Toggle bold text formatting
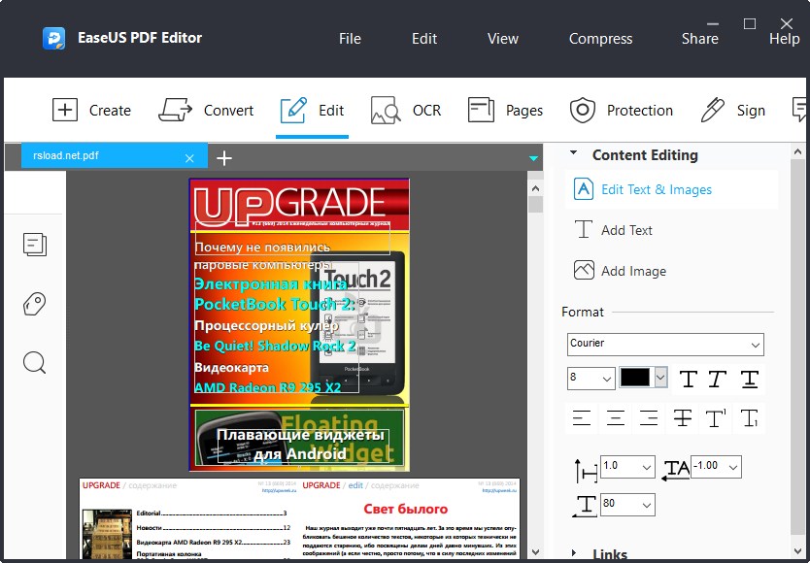This screenshot has width=810, height=563. (687, 379)
